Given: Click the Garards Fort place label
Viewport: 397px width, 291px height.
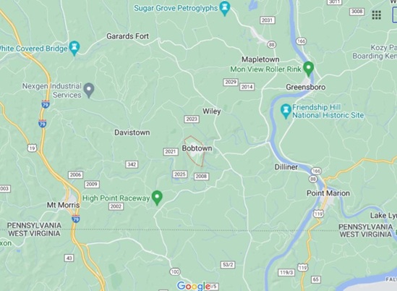Looking at the screenshot, I should (127, 36).
